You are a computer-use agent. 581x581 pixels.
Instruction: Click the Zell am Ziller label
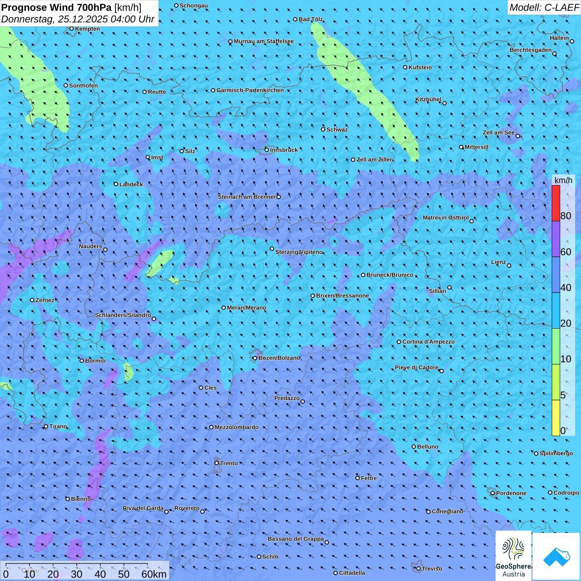point(374,159)
